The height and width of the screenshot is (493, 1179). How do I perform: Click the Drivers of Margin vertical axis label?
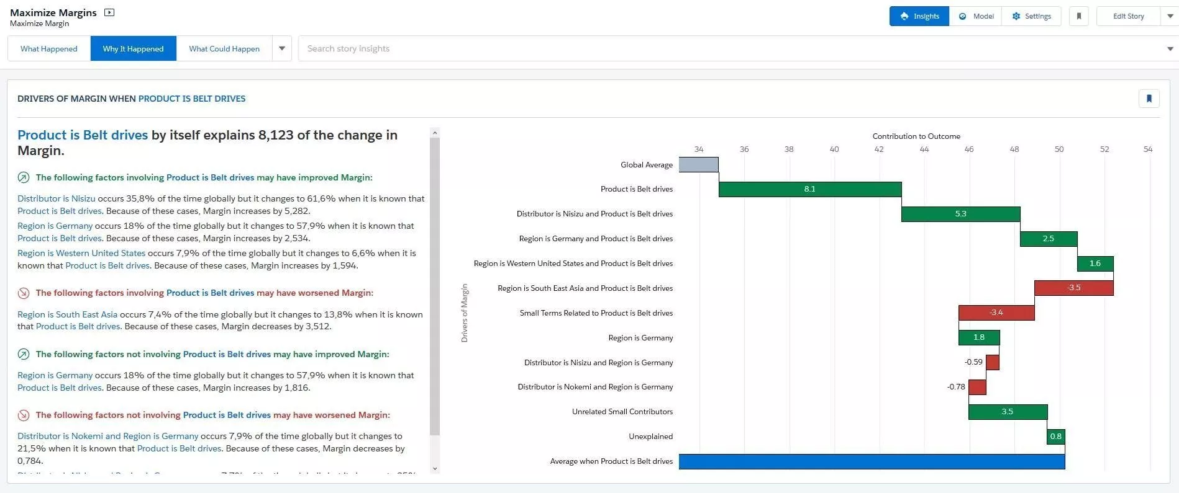click(x=465, y=313)
